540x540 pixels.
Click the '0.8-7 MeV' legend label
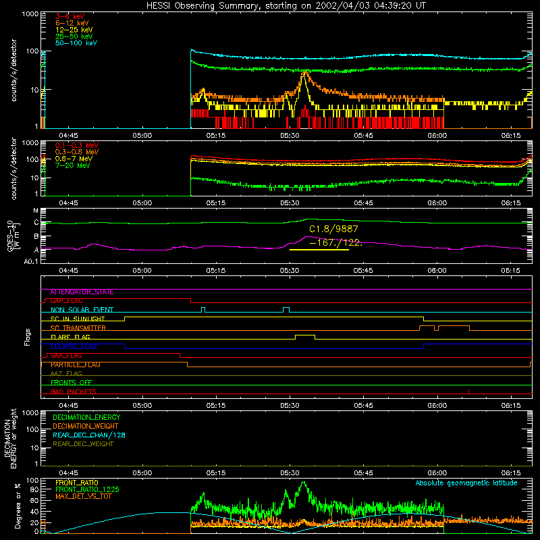click(74, 159)
